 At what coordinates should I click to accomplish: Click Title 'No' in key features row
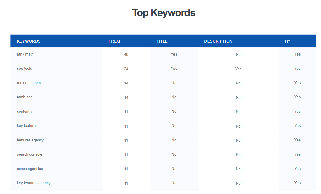click(174, 126)
